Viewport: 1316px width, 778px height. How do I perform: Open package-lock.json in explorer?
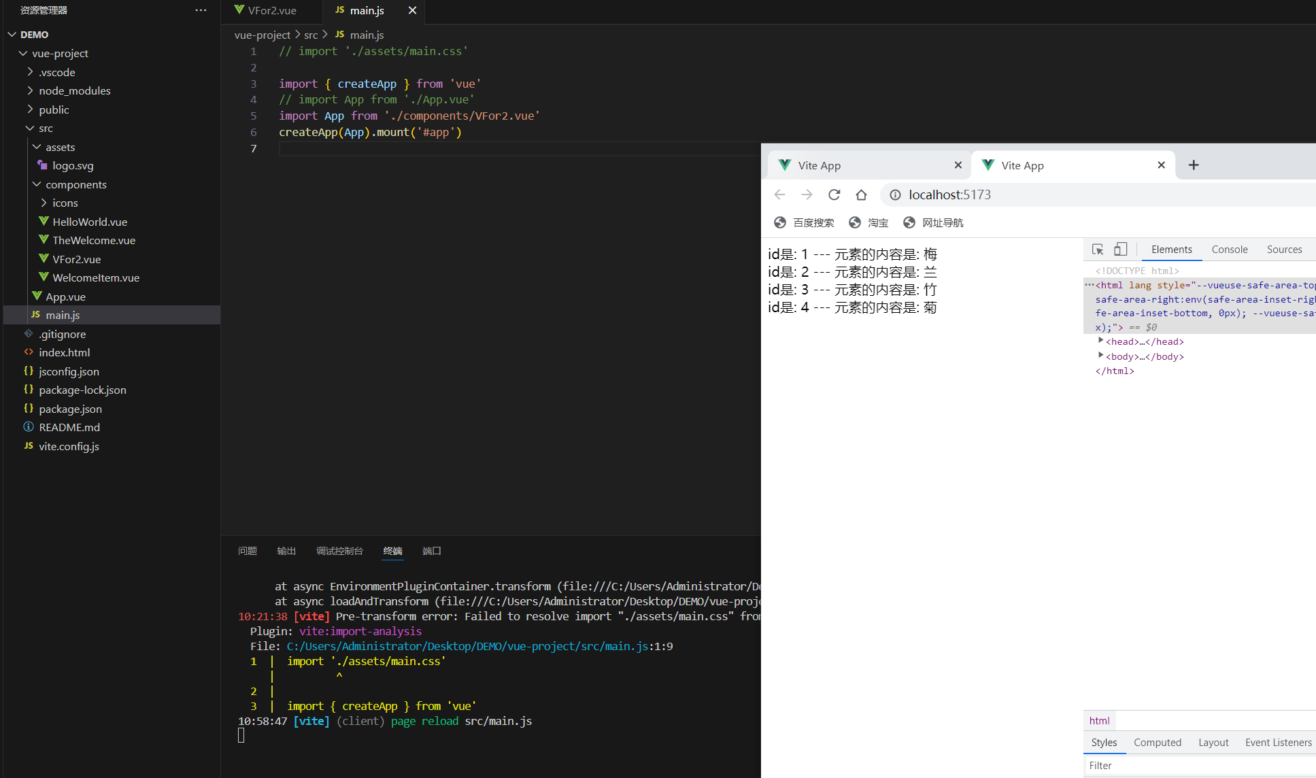coord(82,390)
